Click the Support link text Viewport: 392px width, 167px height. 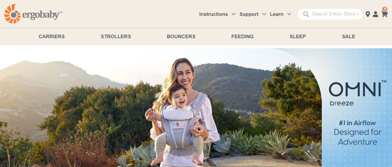tap(249, 14)
